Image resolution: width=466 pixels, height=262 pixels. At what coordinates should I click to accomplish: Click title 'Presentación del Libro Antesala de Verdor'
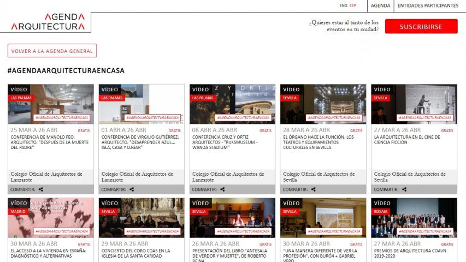(x=229, y=255)
